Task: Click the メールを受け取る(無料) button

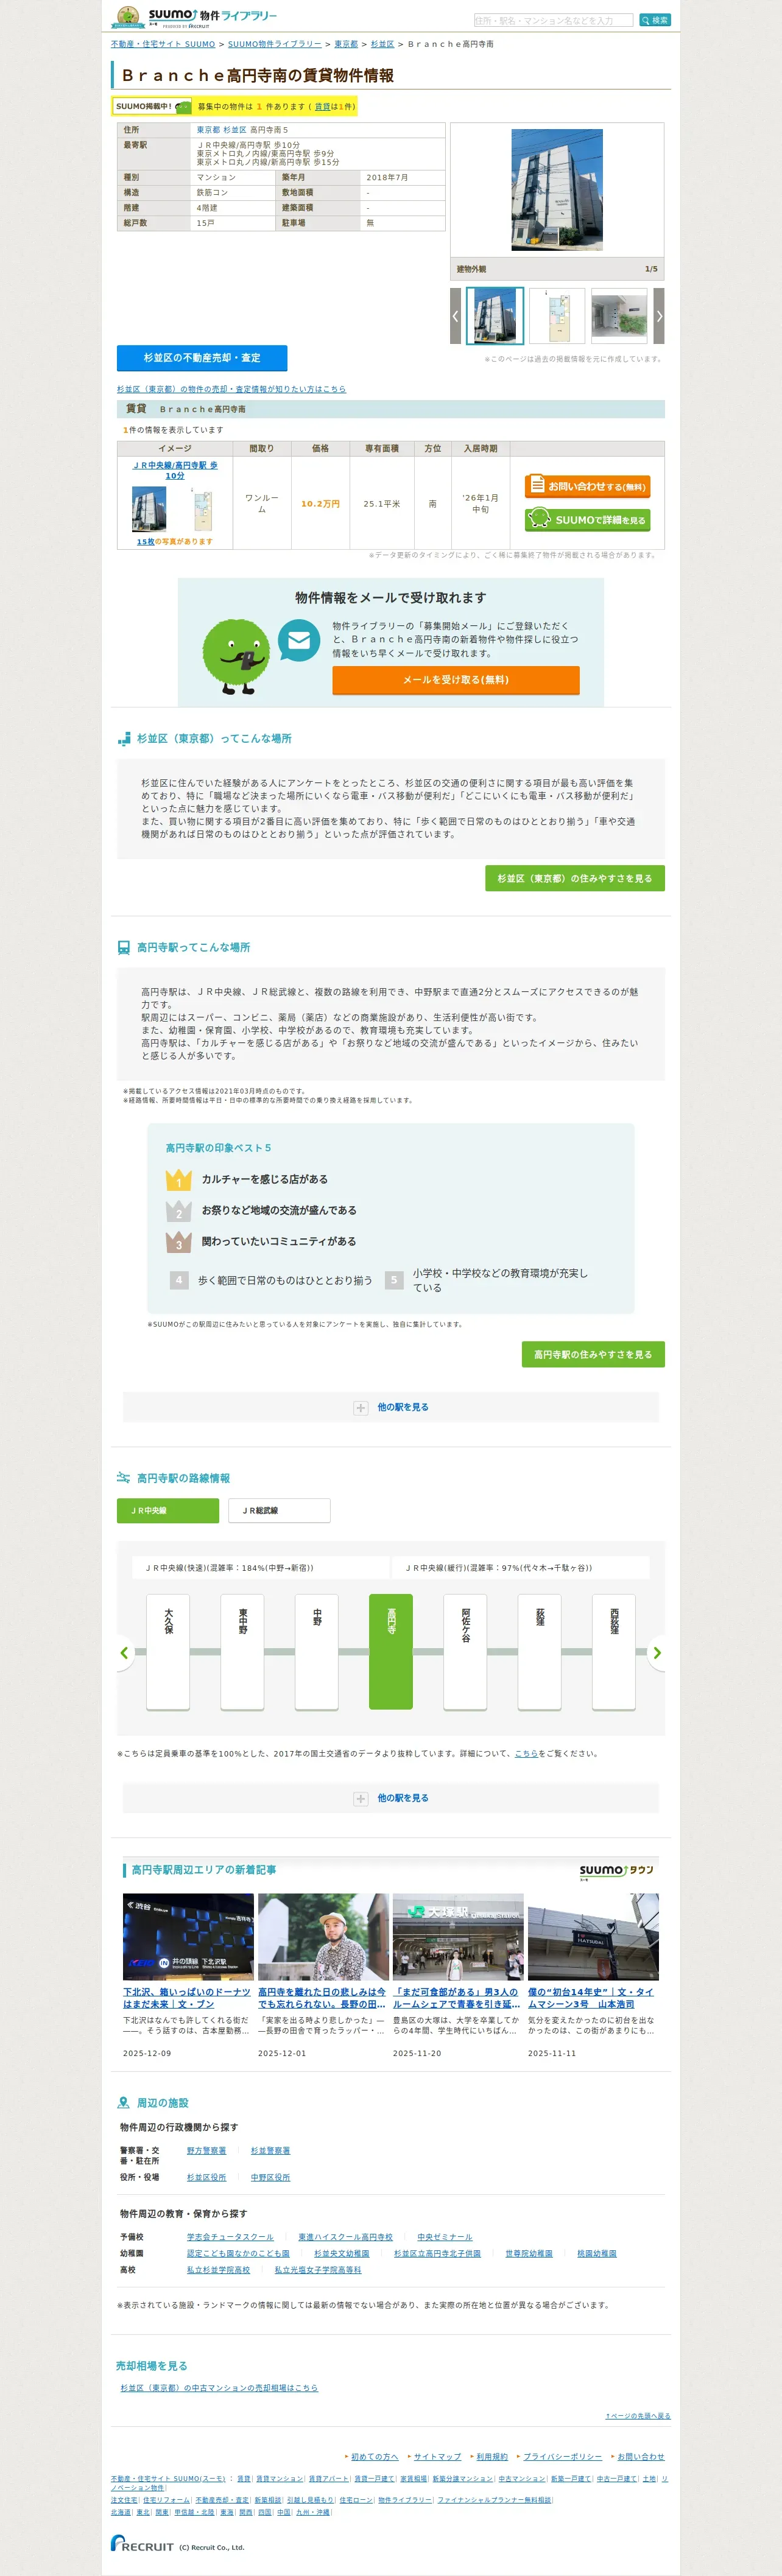Action: click(x=456, y=680)
